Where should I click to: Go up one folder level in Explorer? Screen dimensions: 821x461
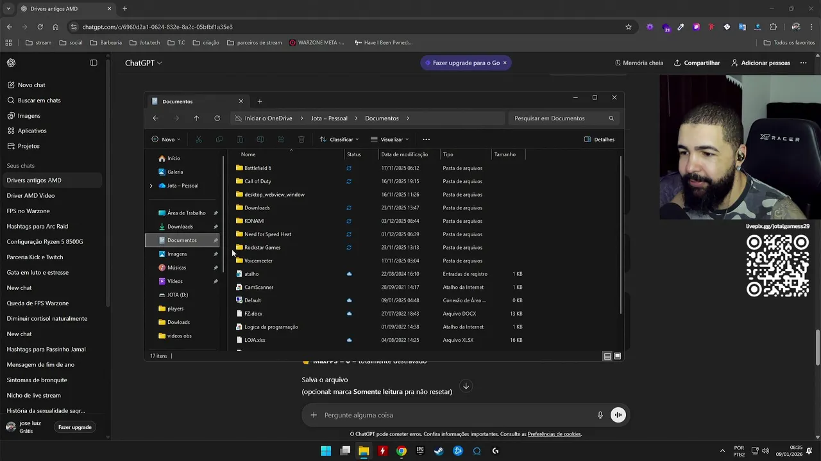coord(196,118)
